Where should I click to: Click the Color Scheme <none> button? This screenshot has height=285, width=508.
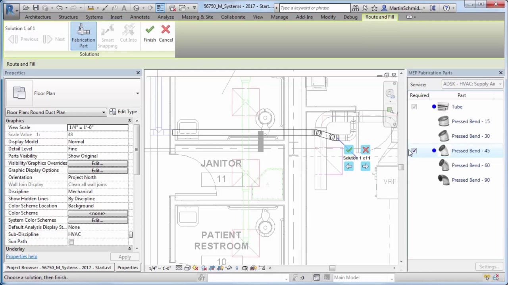point(98,213)
